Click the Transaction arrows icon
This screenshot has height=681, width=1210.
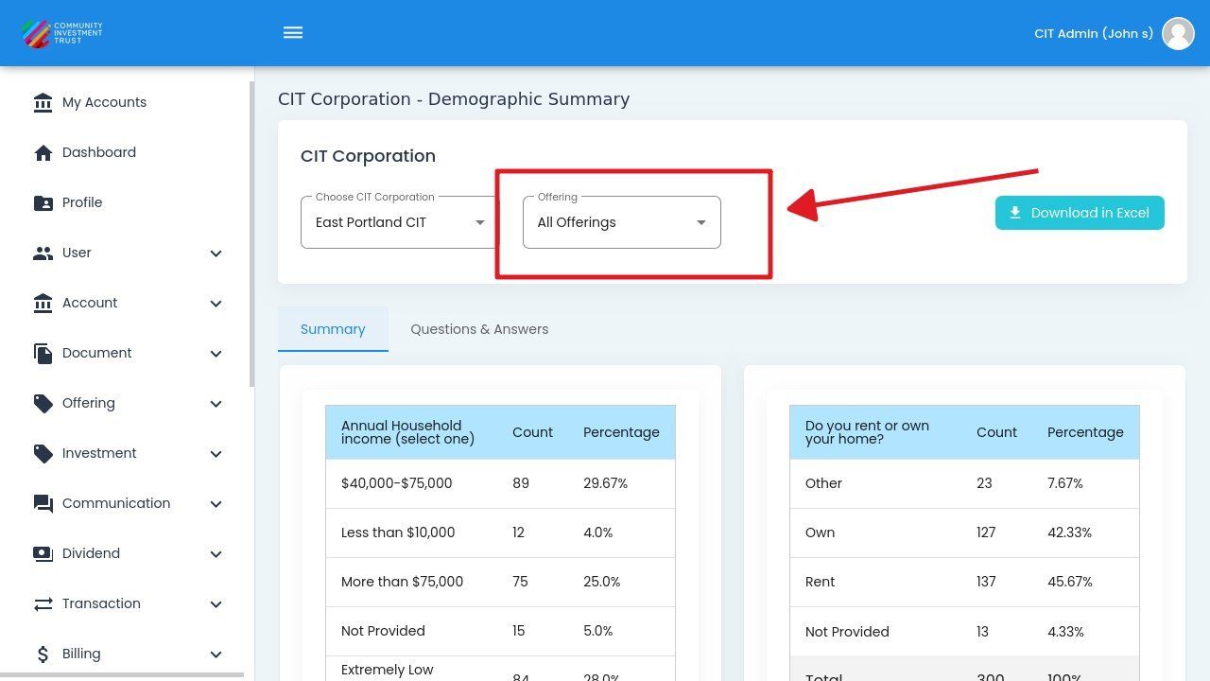click(x=43, y=603)
